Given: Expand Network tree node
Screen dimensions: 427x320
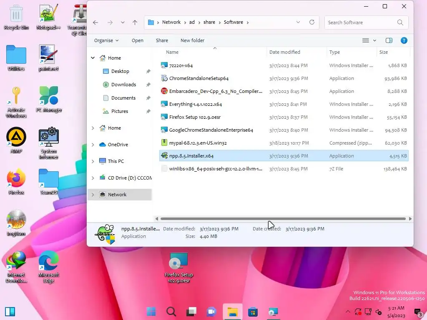Looking at the screenshot, I should 93,195.
